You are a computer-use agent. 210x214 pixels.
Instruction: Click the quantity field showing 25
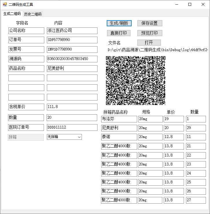196,182
